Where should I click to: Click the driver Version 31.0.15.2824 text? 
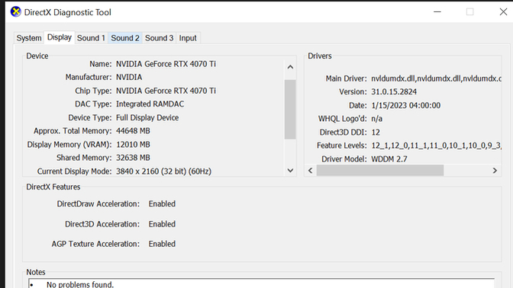[394, 91]
